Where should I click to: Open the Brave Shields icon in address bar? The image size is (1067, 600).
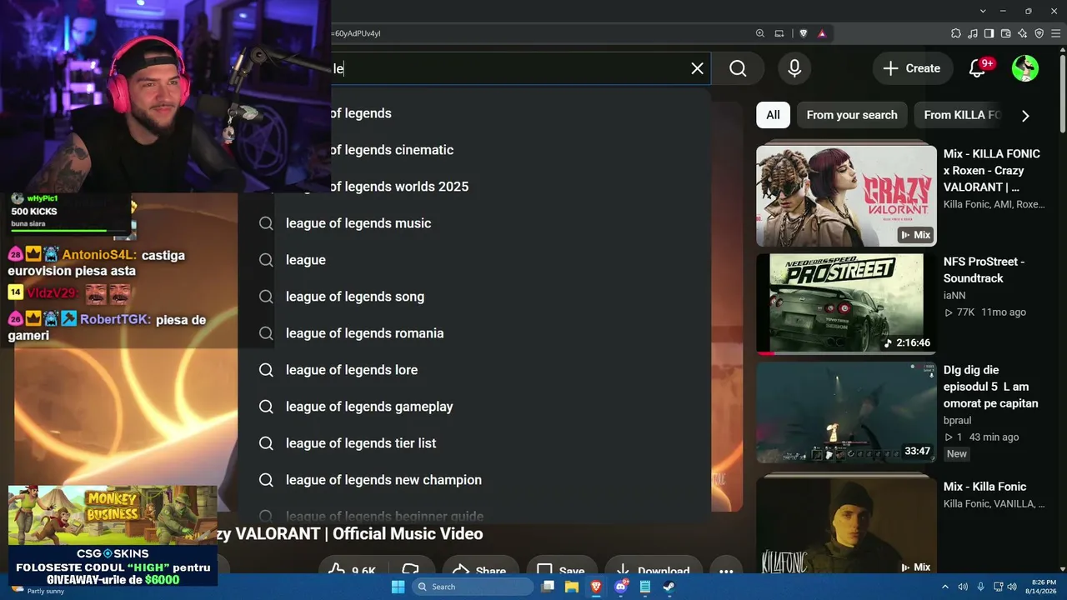804,33
